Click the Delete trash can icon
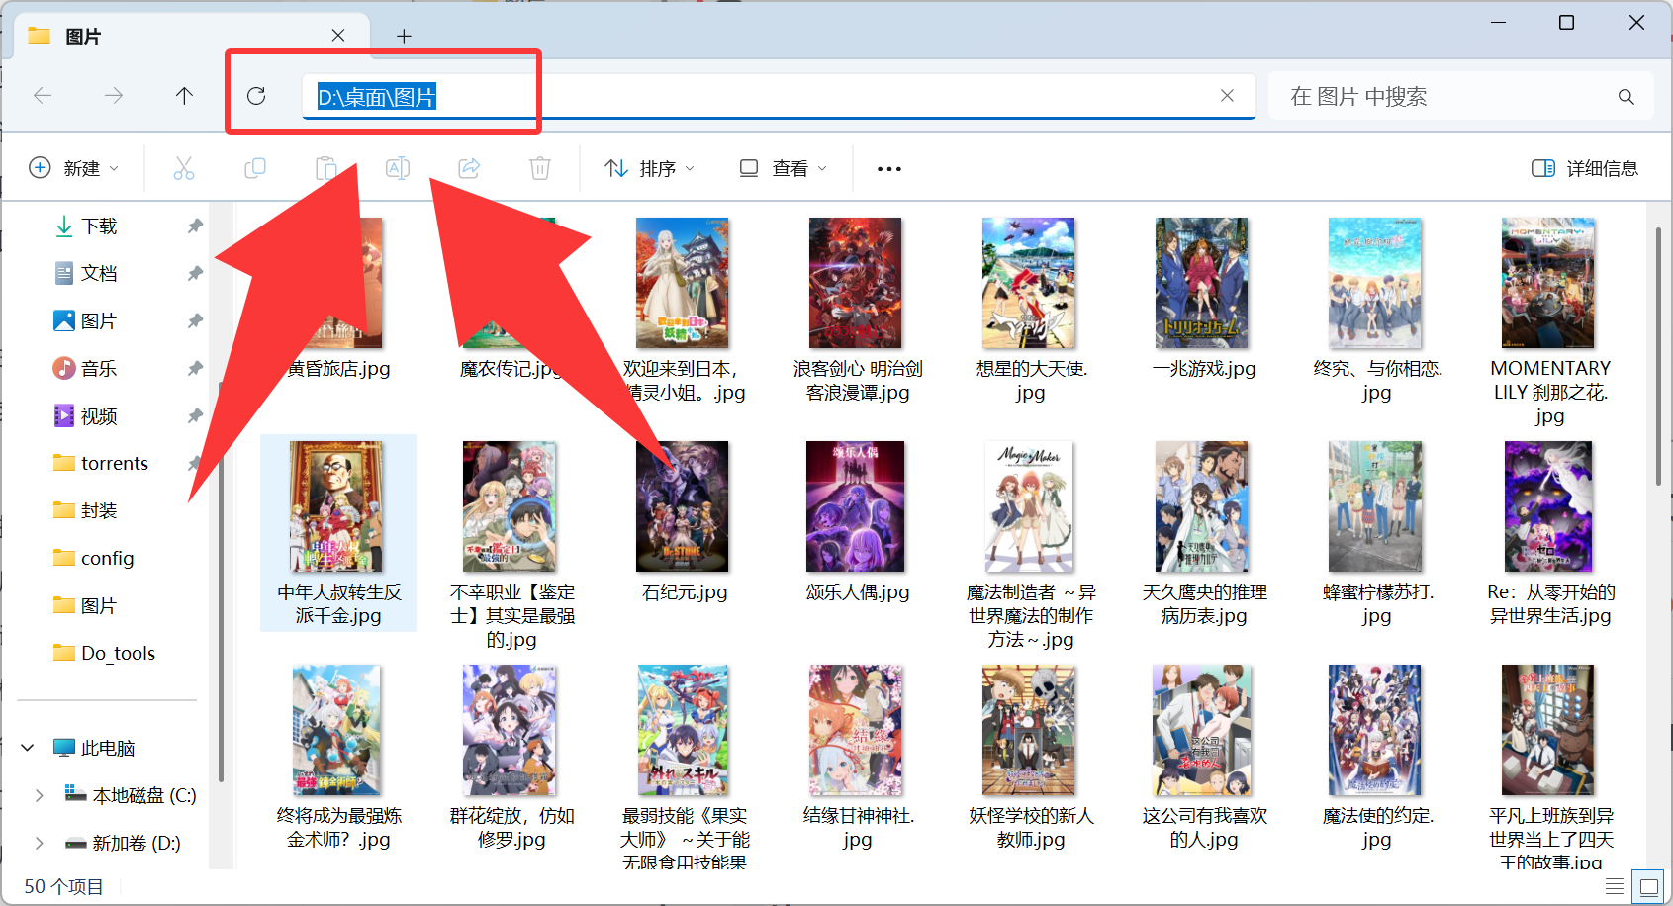The height and width of the screenshot is (906, 1673). tap(540, 169)
